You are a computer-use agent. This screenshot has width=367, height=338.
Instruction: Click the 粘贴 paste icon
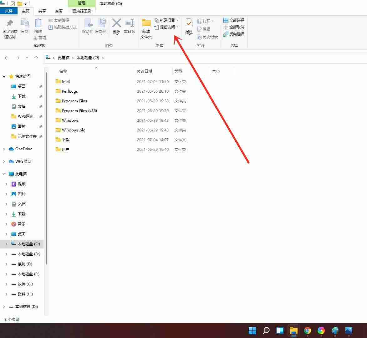pyautogui.click(x=38, y=27)
